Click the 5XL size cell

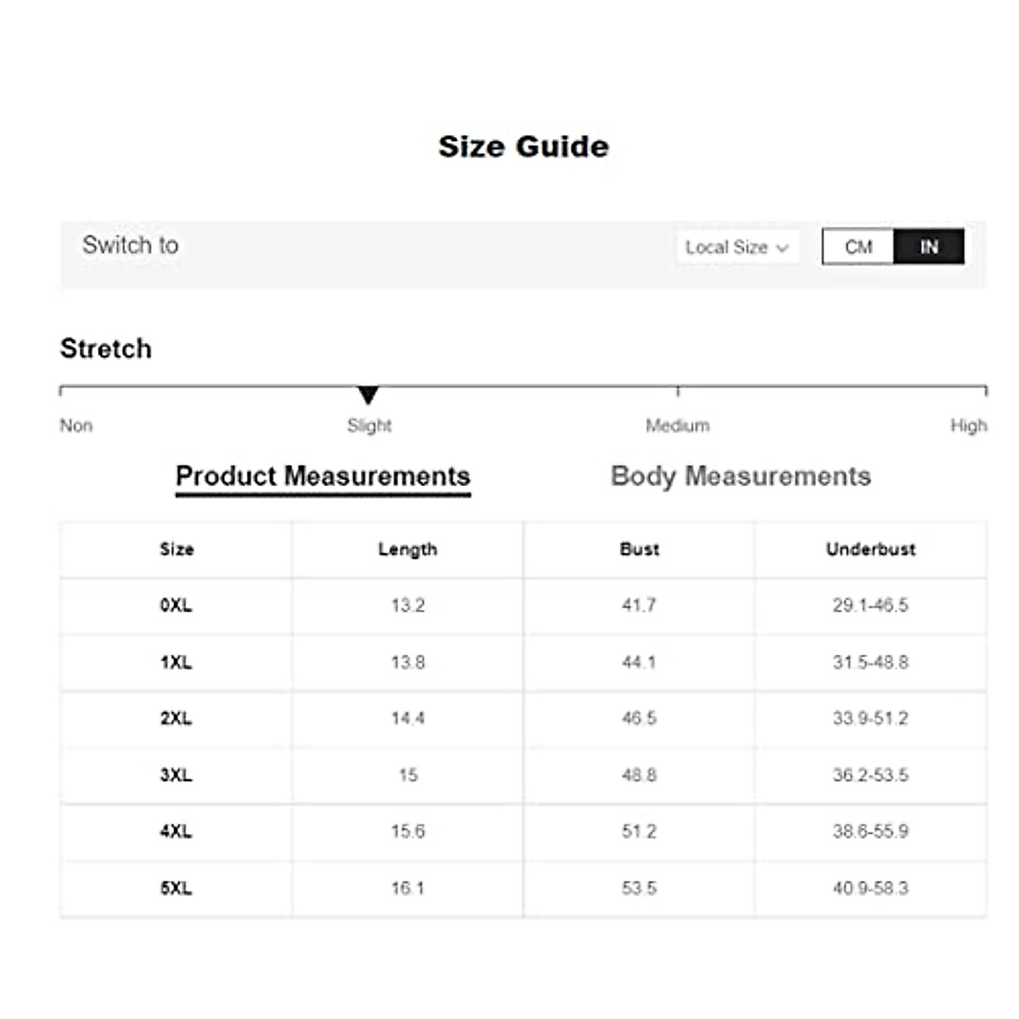coord(176,888)
